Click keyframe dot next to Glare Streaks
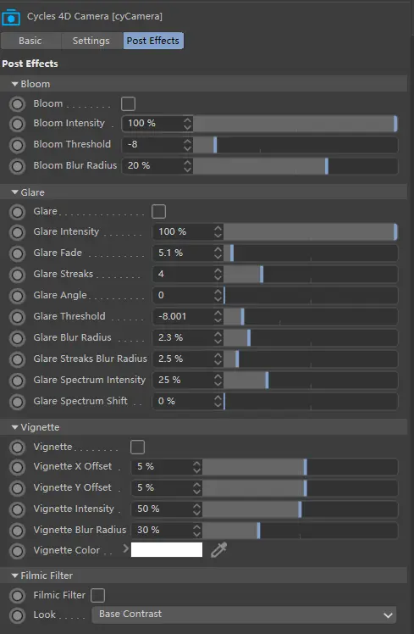The height and width of the screenshot is (634, 414). (x=18, y=275)
